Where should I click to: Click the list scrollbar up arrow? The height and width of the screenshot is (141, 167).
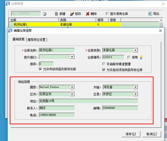(161, 20)
